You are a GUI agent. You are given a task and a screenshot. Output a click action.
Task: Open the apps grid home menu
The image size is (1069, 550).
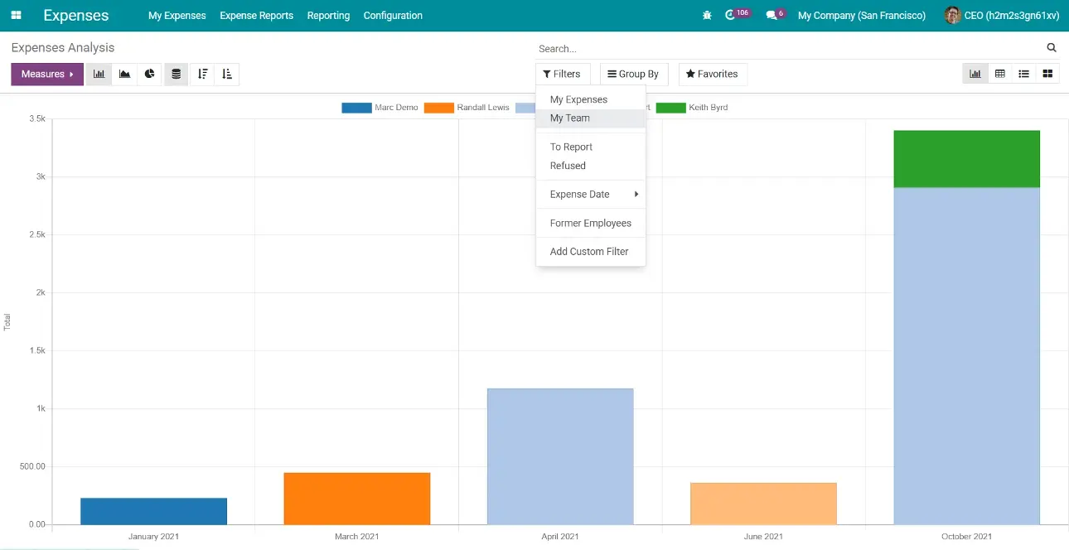(x=16, y=16)
